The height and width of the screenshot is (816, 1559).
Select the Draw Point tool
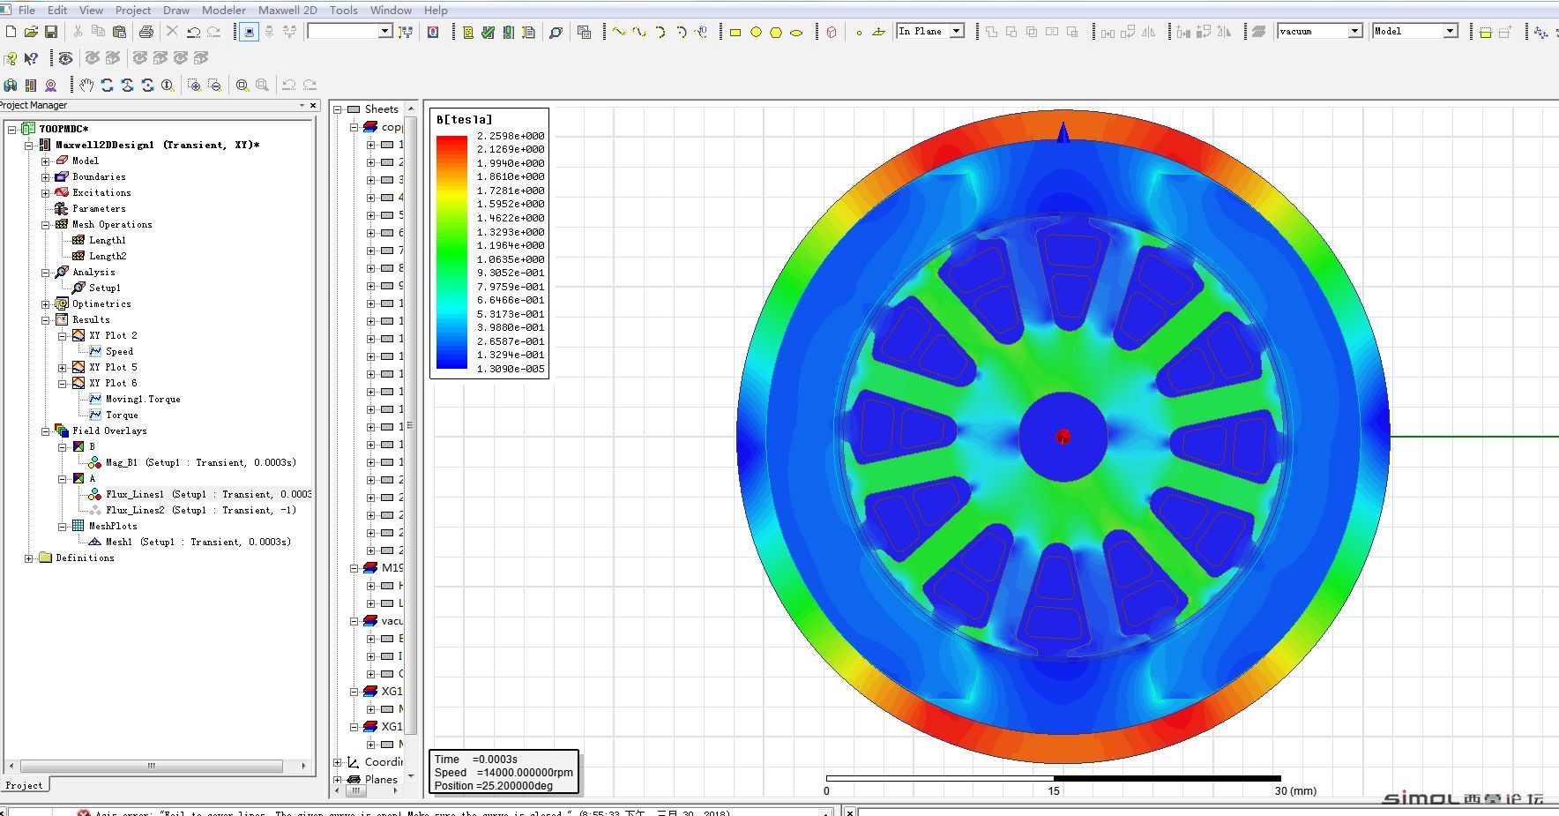click(859, 33)
